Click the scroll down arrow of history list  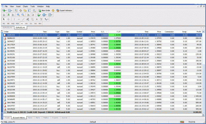click(203, 115)
